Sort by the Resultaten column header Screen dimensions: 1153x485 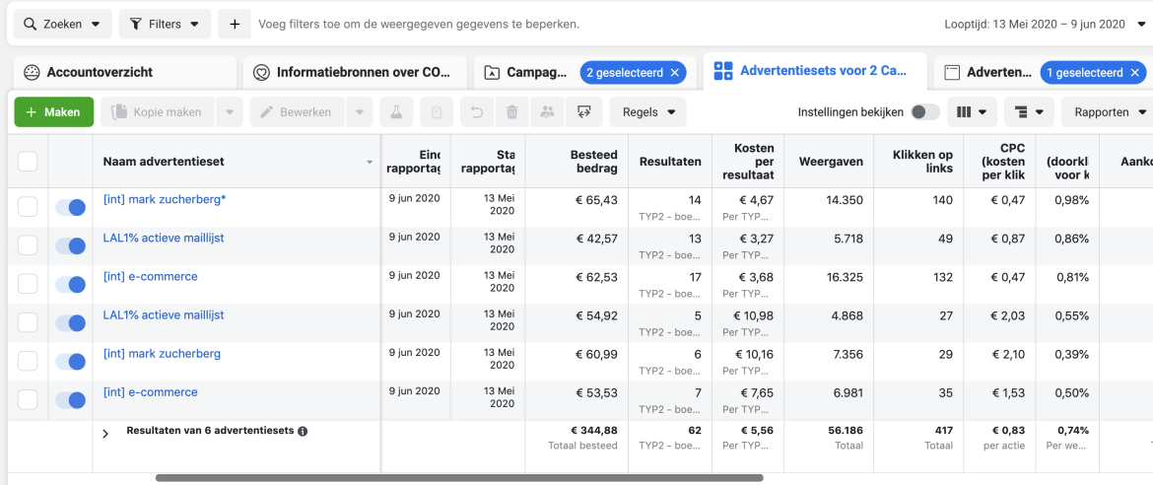click(x=670, y=162)
